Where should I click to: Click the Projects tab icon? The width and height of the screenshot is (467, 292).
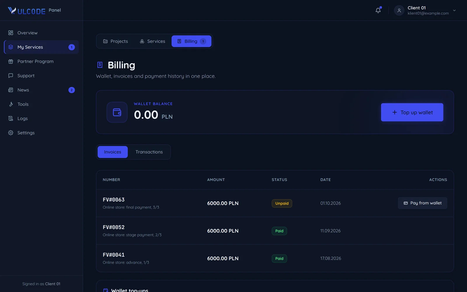coord(105,41)
